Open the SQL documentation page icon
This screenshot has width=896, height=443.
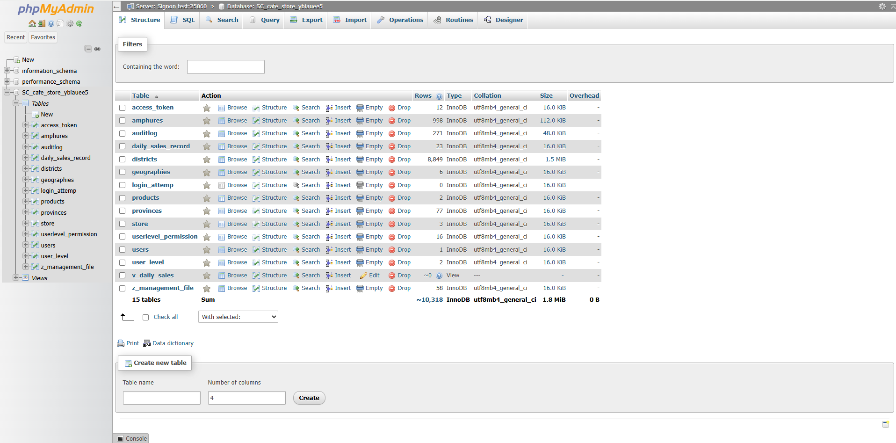[60, 23]
